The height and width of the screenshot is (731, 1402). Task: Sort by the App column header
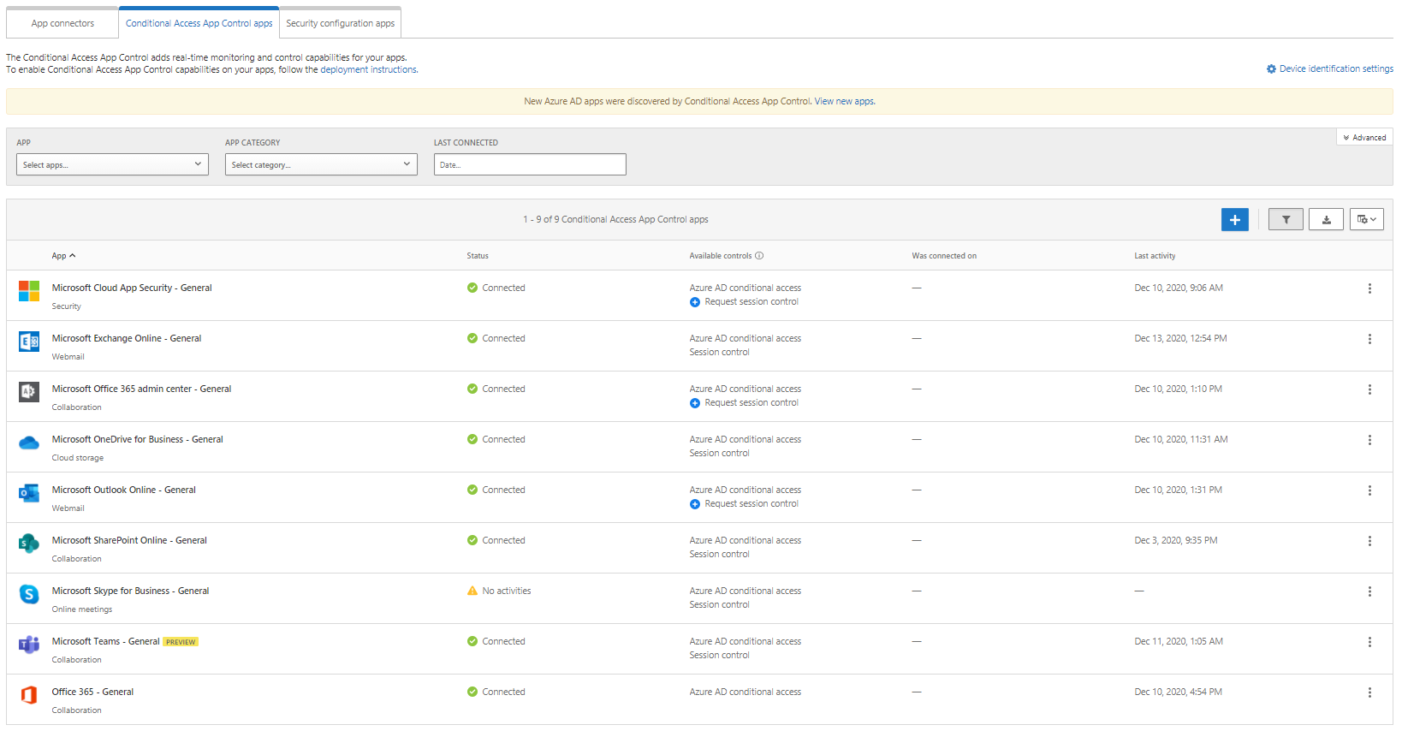[63, 256]
